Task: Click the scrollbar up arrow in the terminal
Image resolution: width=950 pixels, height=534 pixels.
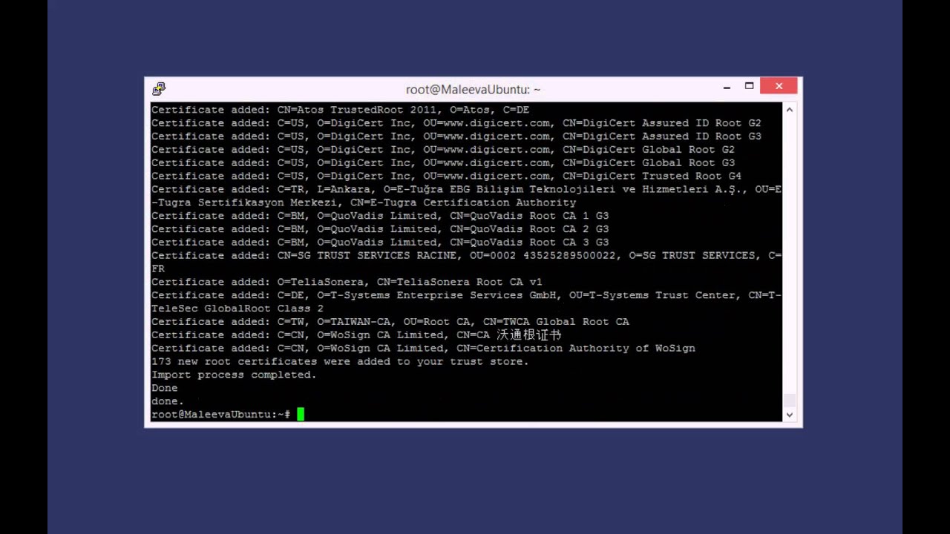Action: 790,110
